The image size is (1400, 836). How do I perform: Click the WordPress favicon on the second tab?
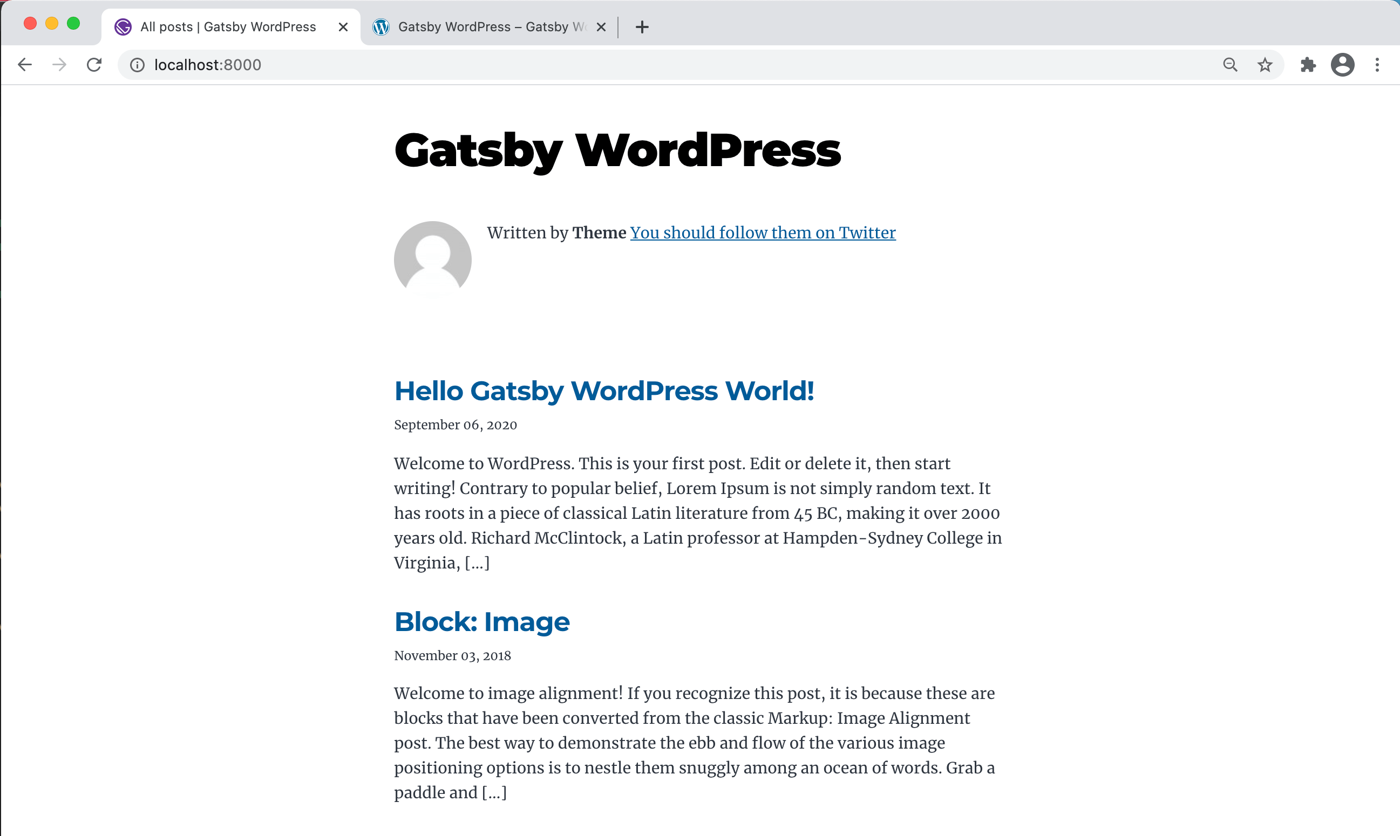point(381,27)
